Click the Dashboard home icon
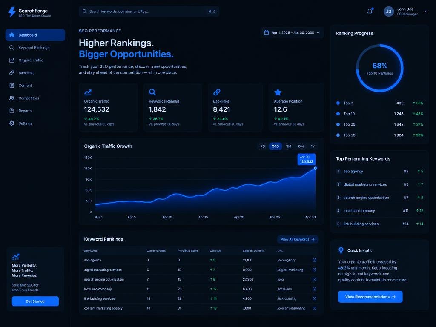Image resolution: width=436 pixels, height=327 pixels. 11,35
